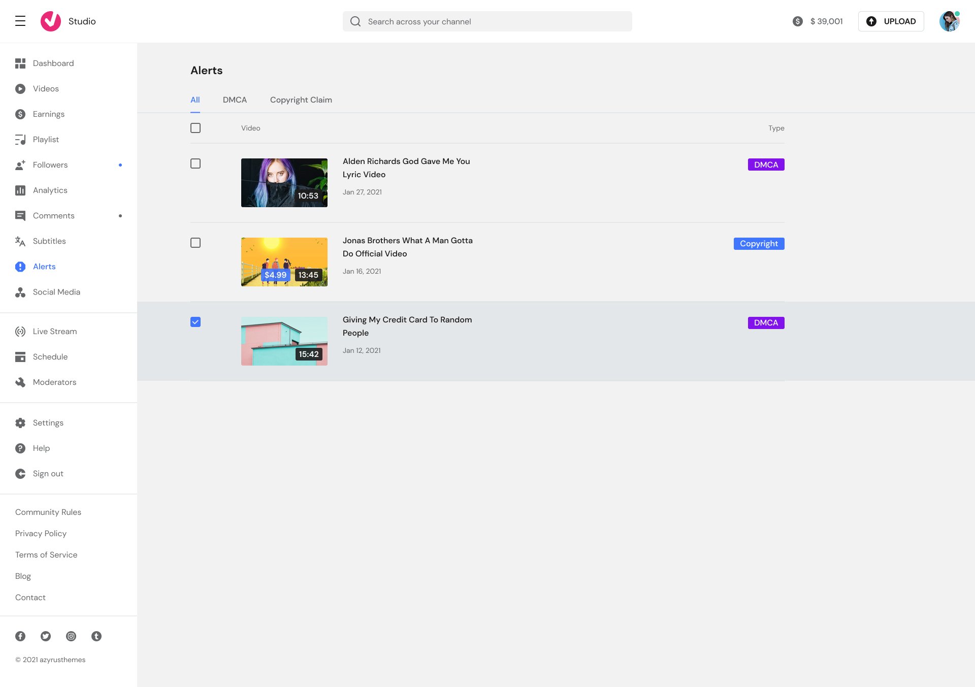This screenshot has height=687, width=975.
Task: Click the Live Stream sidebar icon
Action: 20,332
